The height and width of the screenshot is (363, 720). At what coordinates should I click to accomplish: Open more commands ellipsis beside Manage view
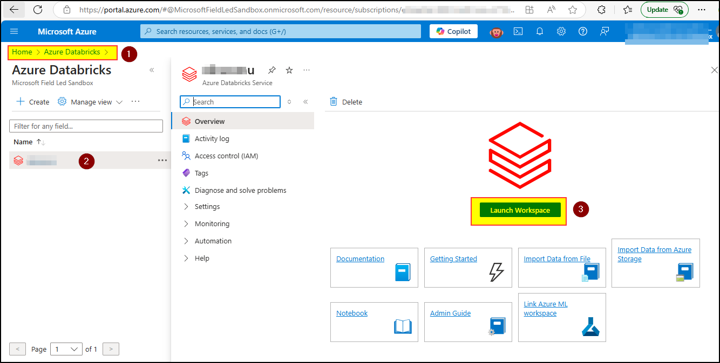click(135, 101)
